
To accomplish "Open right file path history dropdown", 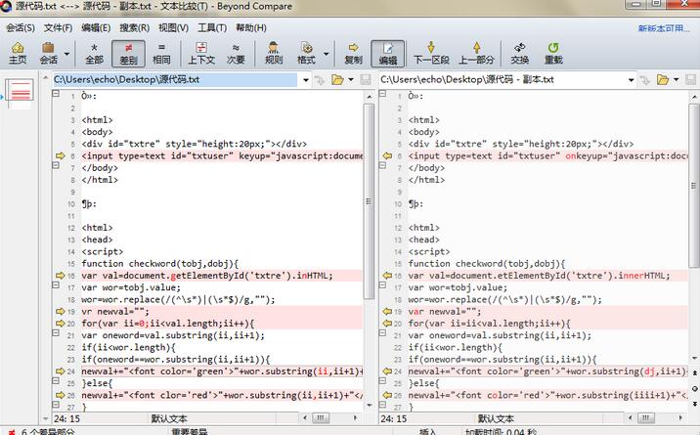I will [x=632, y=80].
